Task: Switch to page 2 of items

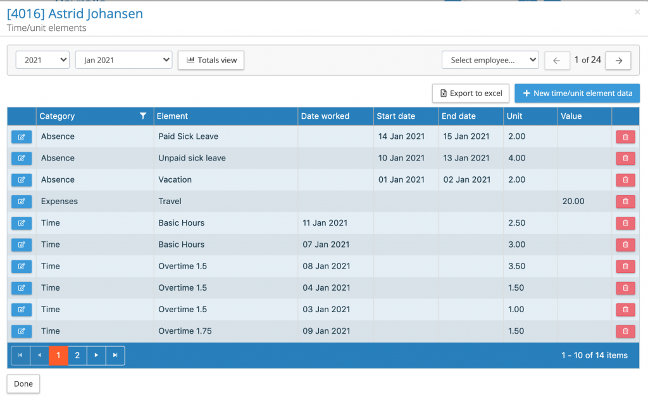Action: pyautogui.click(x=77, y=355)
